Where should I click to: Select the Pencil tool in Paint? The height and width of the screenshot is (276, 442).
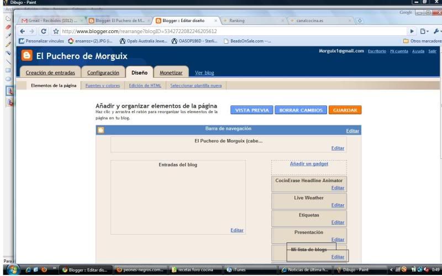pos(8,45)
